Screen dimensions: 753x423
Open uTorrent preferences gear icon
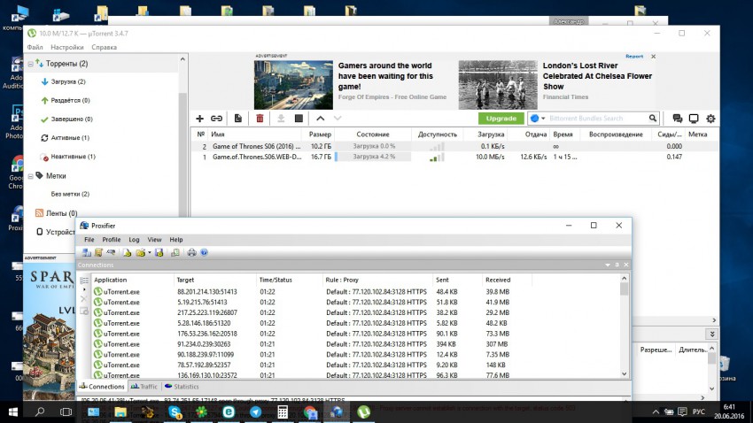coord(710,119)
